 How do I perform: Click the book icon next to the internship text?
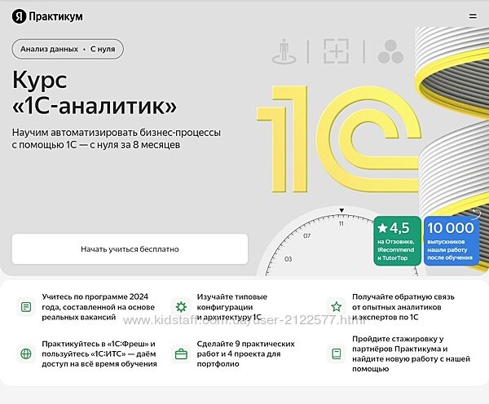[335, 353]
